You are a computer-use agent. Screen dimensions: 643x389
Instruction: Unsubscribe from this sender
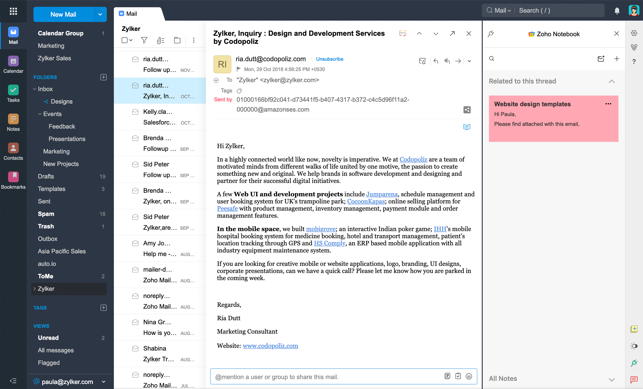pos(330,59)
